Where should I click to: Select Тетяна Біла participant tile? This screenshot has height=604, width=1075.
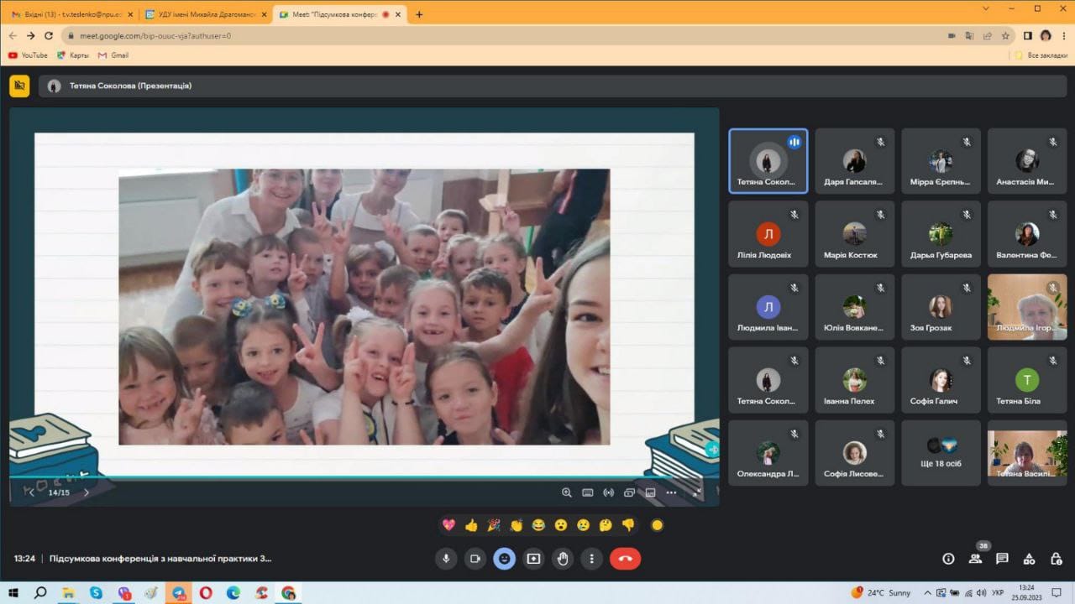click(x=1027, y=380)
